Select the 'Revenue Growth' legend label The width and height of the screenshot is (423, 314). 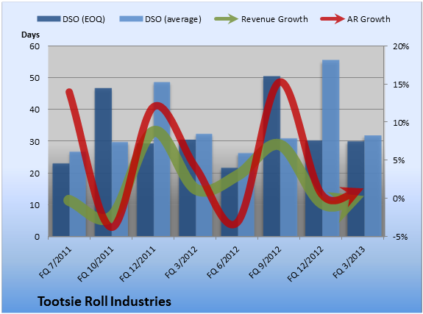tap(274, 19)
